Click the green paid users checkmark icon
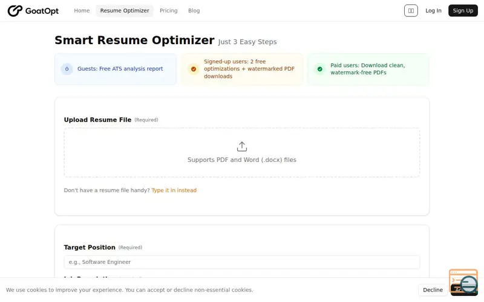 (320, 69)
